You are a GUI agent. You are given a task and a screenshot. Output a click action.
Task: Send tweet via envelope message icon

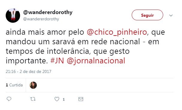[81, 99]
